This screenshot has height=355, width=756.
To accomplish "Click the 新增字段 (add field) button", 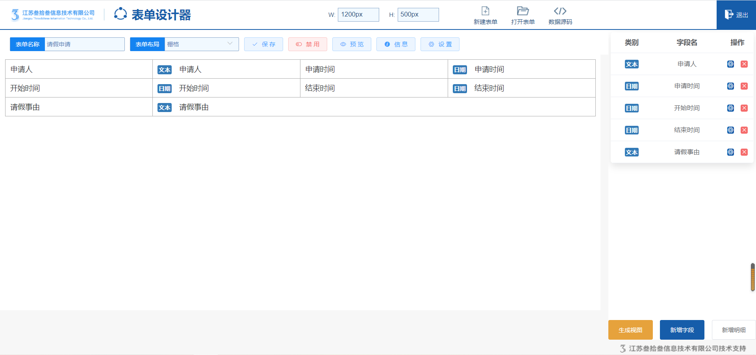I will [682, 330].
